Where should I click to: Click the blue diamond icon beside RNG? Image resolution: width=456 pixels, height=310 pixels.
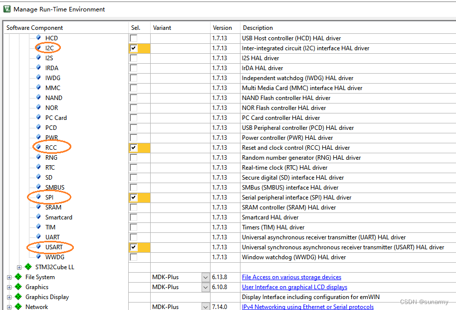(38, 157)
